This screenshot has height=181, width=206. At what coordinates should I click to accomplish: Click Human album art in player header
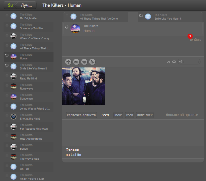pos(75,29)
